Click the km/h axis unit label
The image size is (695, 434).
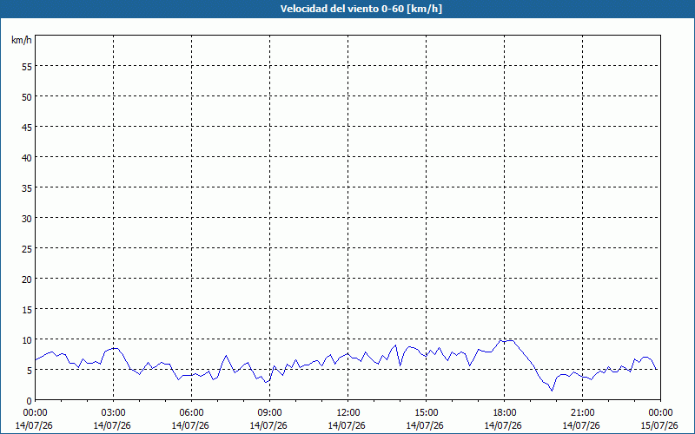coord(22,40)
